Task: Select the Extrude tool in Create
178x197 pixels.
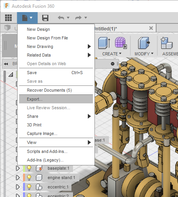Action: click(104, 43)
